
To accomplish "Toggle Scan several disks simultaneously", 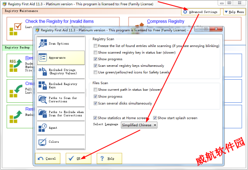I will pos(95,104).
